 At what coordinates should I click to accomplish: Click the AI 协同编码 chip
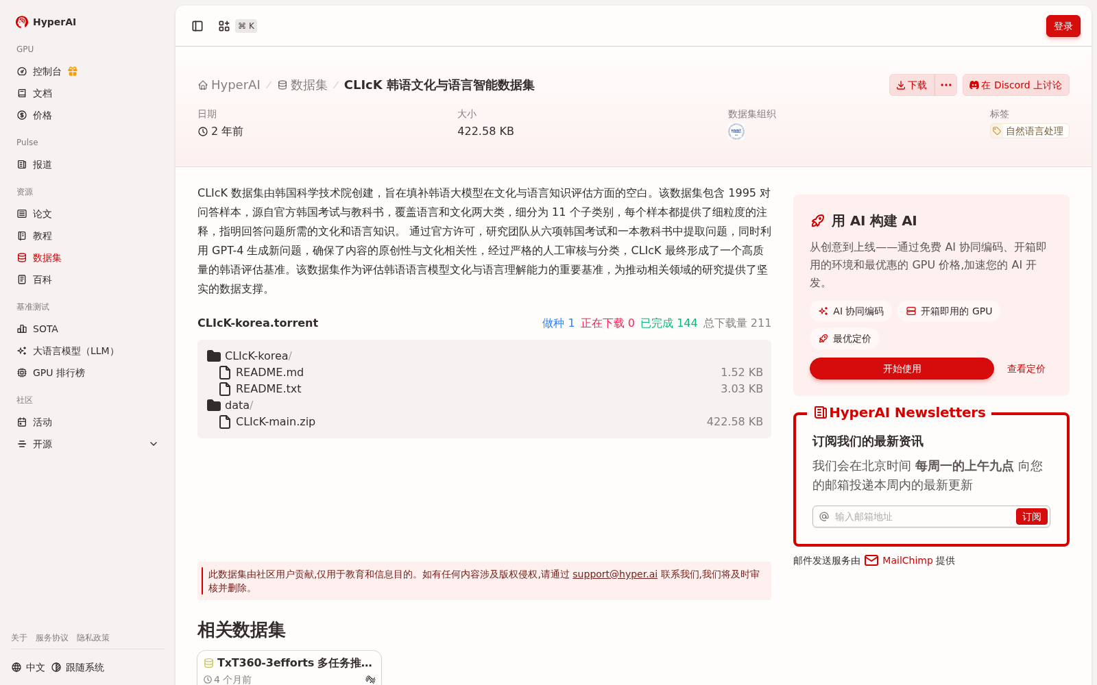(851, 311)
